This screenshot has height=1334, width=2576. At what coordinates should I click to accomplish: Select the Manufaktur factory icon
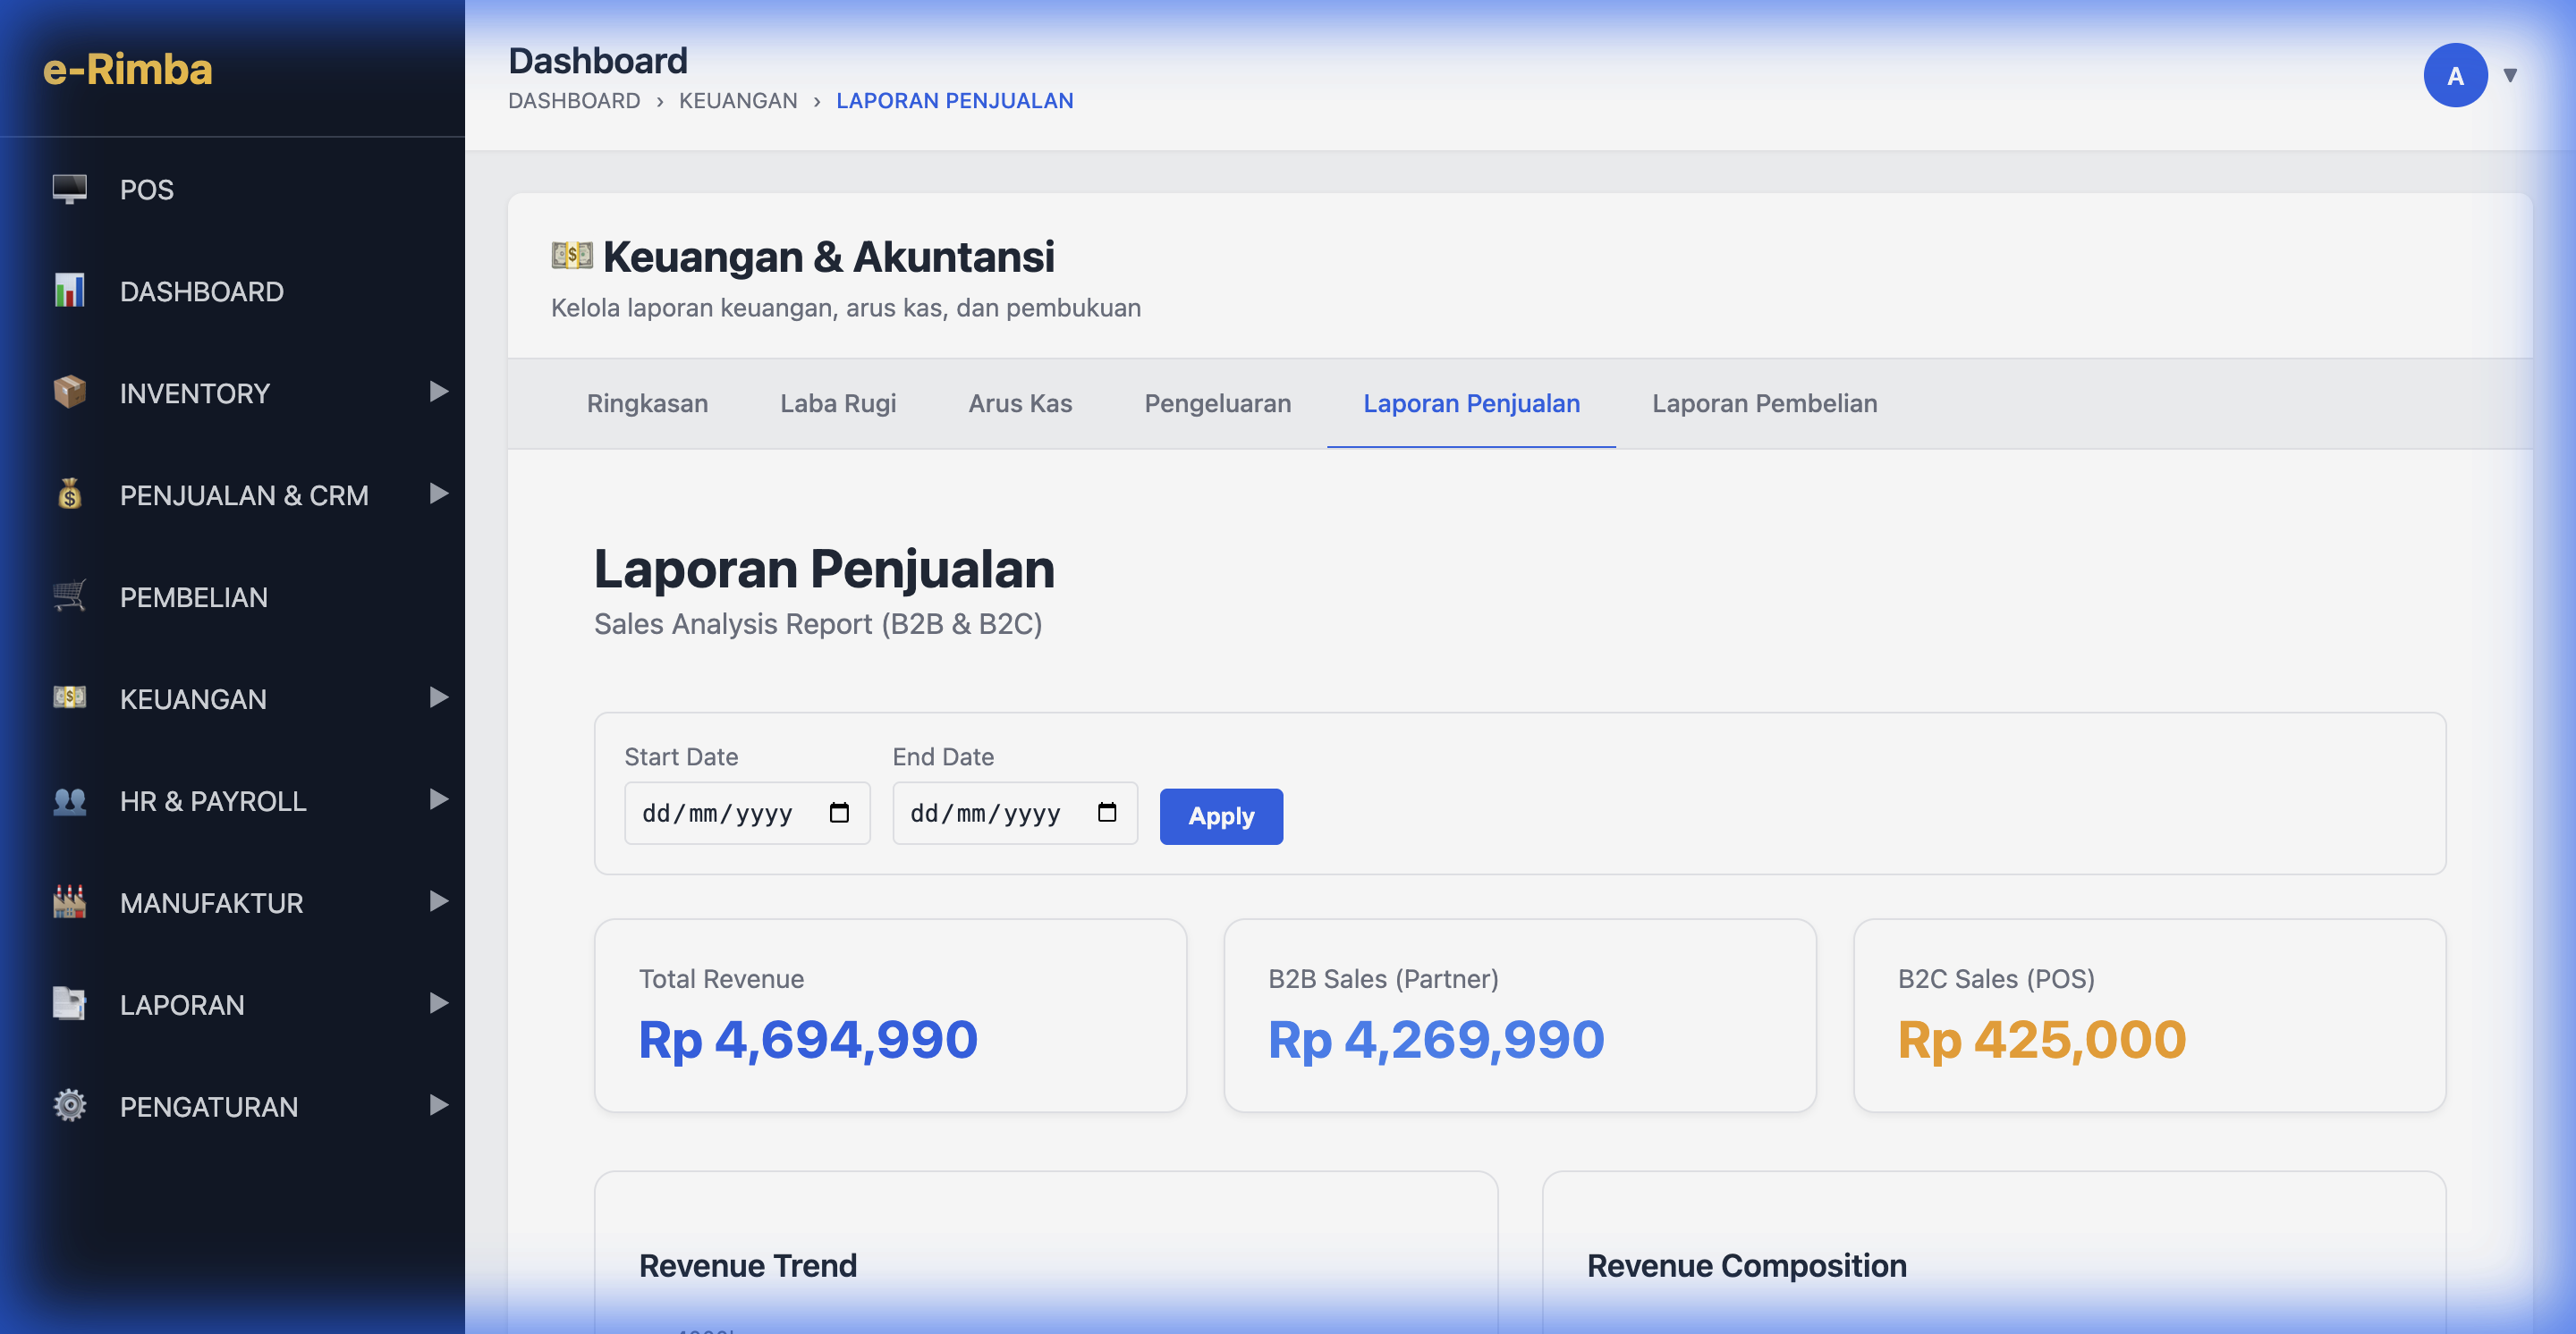coord(68,902)
